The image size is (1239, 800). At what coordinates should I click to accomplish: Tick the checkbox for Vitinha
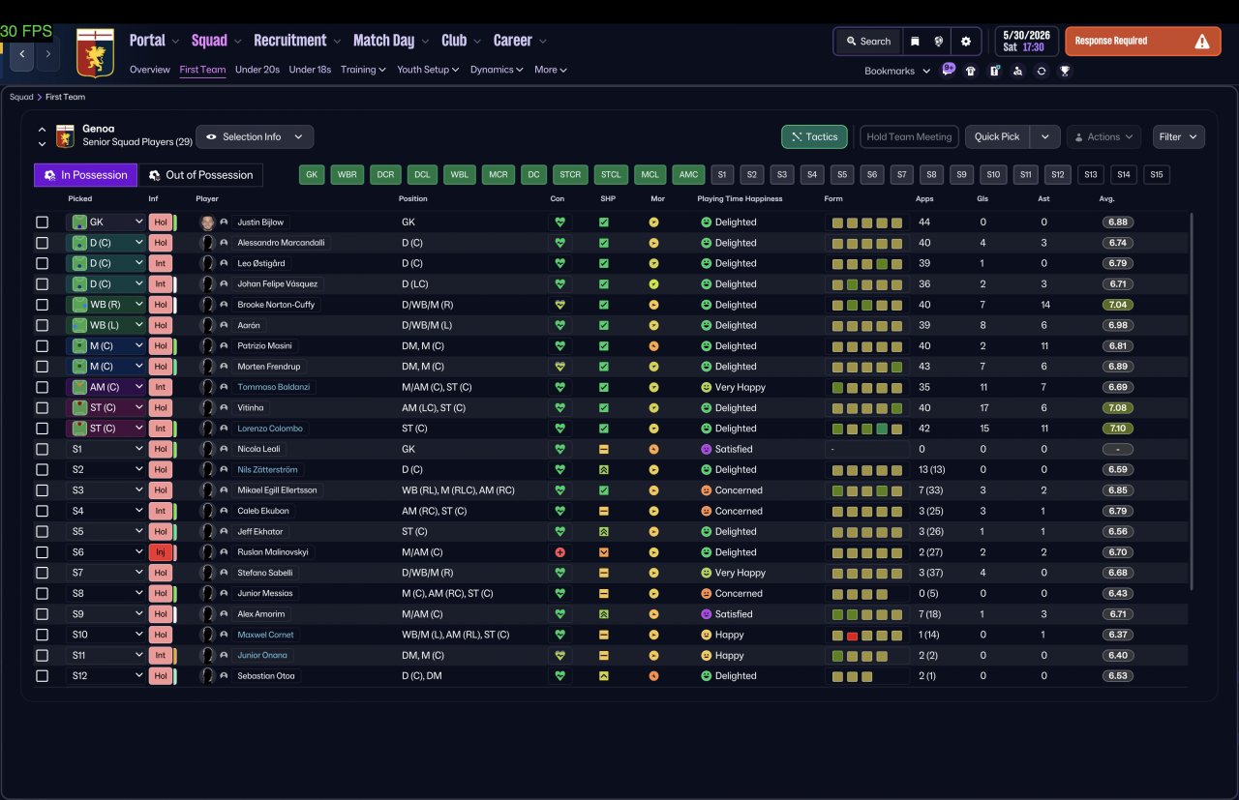[x=42, y=407]
